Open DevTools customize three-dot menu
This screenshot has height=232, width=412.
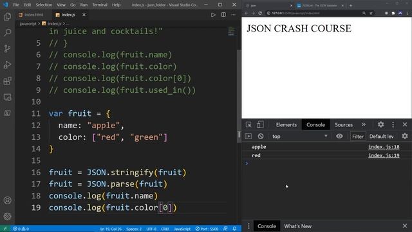click(393, 124)
